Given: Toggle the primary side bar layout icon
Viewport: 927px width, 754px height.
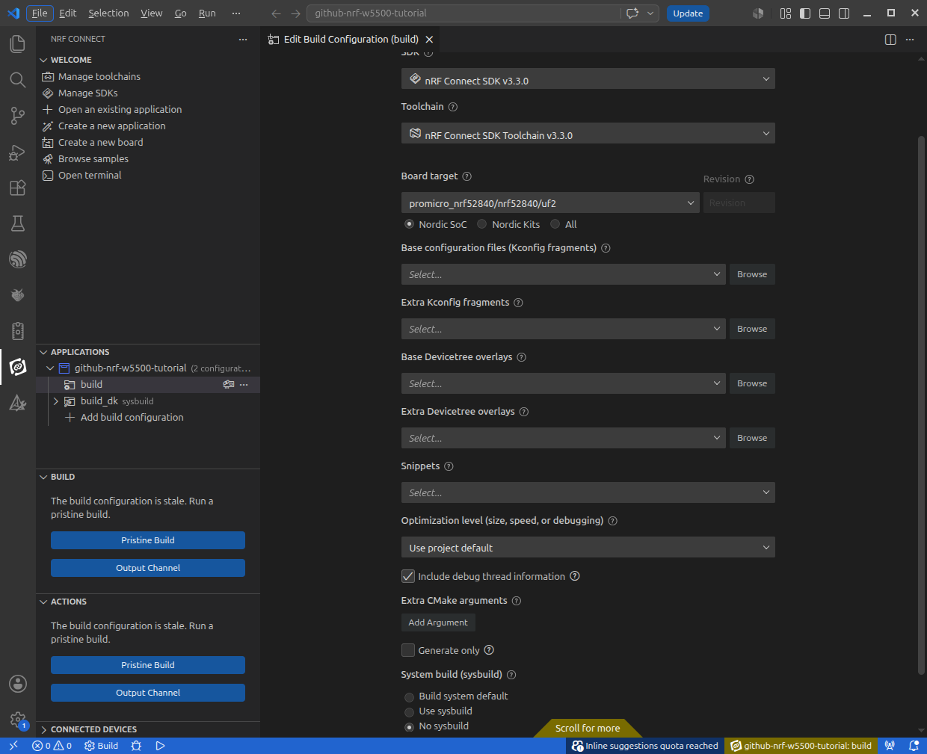Looking at the screenshot, I should coord(805,13).
